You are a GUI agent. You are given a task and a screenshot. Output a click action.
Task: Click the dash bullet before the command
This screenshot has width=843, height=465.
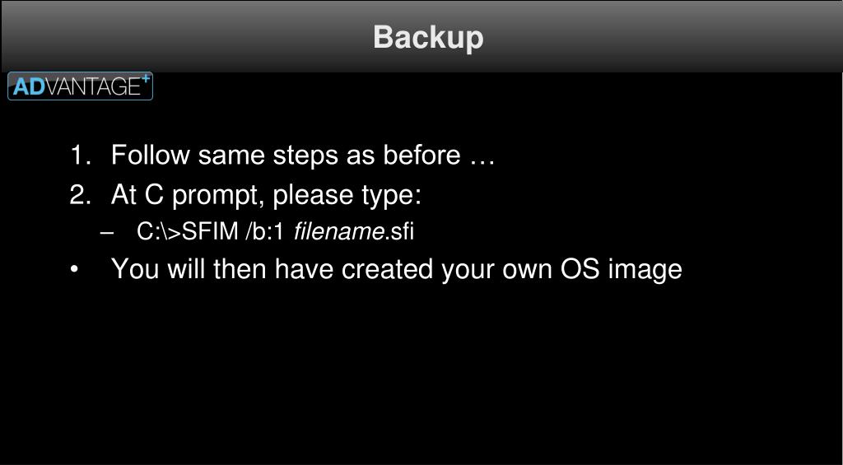point(107,233)
